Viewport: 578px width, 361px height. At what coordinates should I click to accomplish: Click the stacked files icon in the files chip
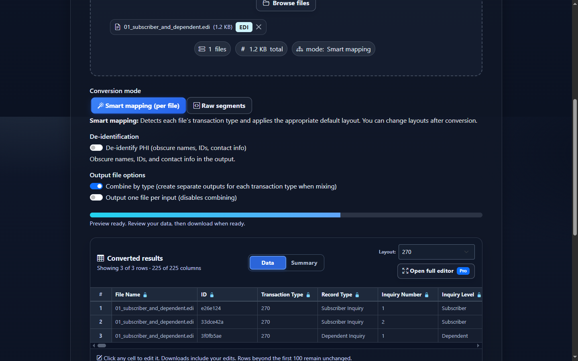202,49
